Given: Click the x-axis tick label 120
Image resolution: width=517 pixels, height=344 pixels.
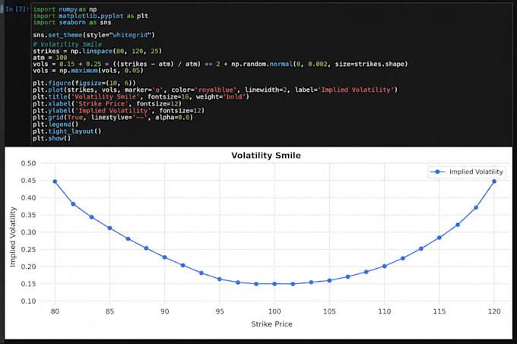Looking at the screenshot, I should [x=494, y=311].
